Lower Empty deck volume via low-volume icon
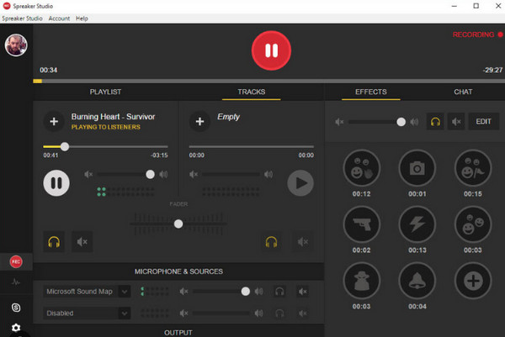The image size is (505, 337). (194, 174)
